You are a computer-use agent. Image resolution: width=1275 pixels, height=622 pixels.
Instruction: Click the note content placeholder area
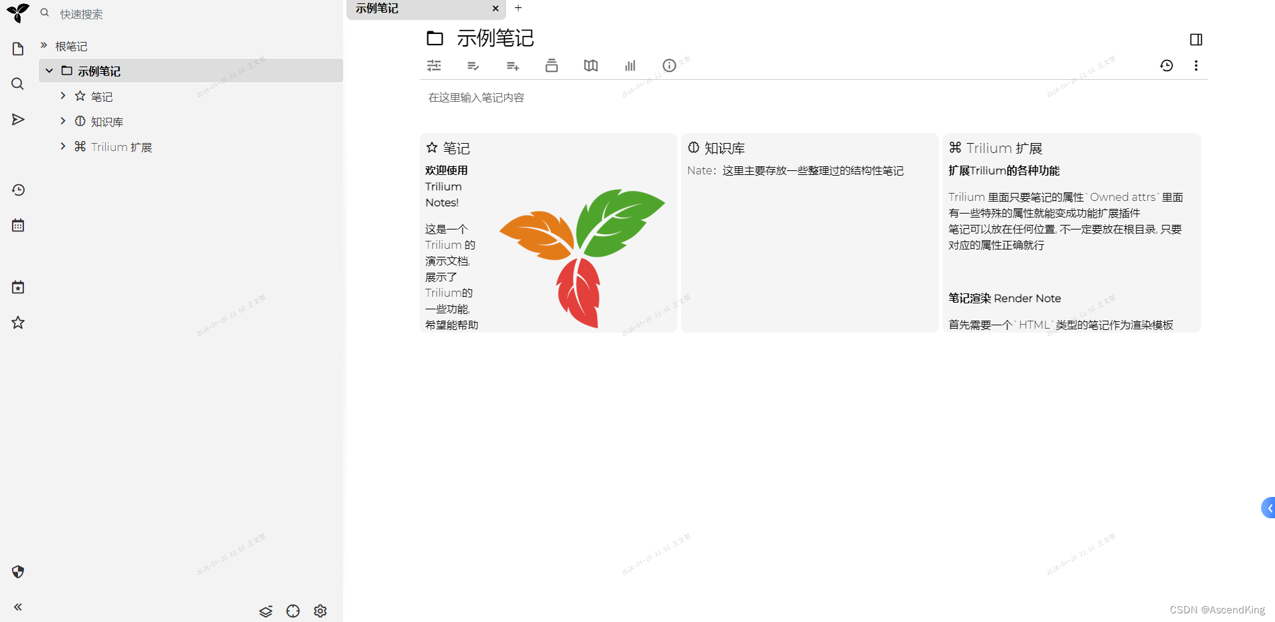click(x=476, y=98)
